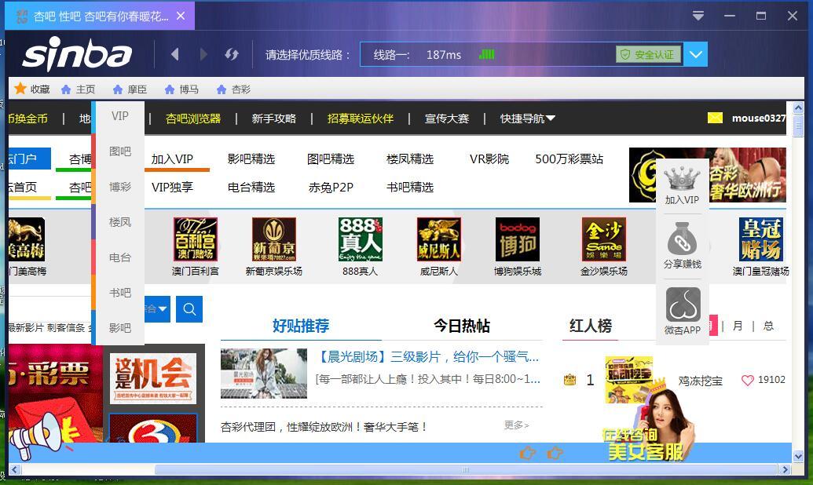Viewport: 813px width, 485px height.
Task: Open 新手攻略 nav link
Action: (x=274, y=119)
